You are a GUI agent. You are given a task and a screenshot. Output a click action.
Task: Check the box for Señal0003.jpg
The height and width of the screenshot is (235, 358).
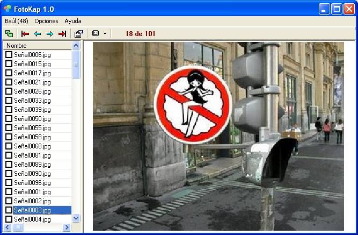(x=9, y=210)
